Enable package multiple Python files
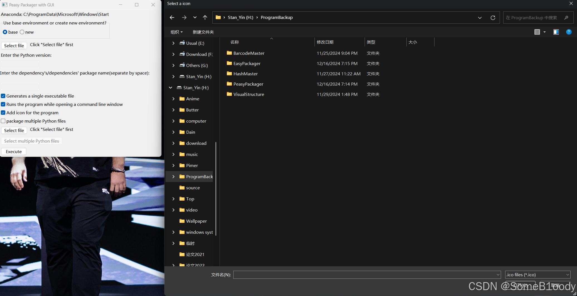This screenshot has height=296, width=577. pyautogui.click(x=3, y=121)
